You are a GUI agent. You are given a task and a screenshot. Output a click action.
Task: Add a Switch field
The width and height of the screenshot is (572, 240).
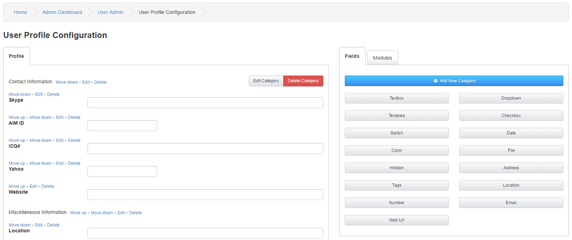click(397, 133)
